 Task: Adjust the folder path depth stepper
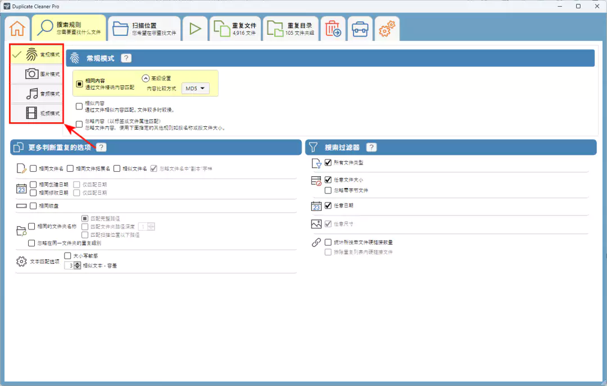pyautogui.click(x=151, y=227)
